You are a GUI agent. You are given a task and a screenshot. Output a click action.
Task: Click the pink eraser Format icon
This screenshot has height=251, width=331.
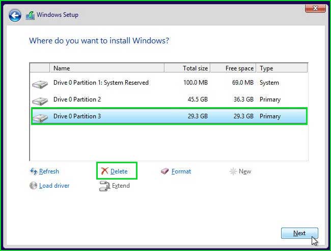click(x=164, y=171)
